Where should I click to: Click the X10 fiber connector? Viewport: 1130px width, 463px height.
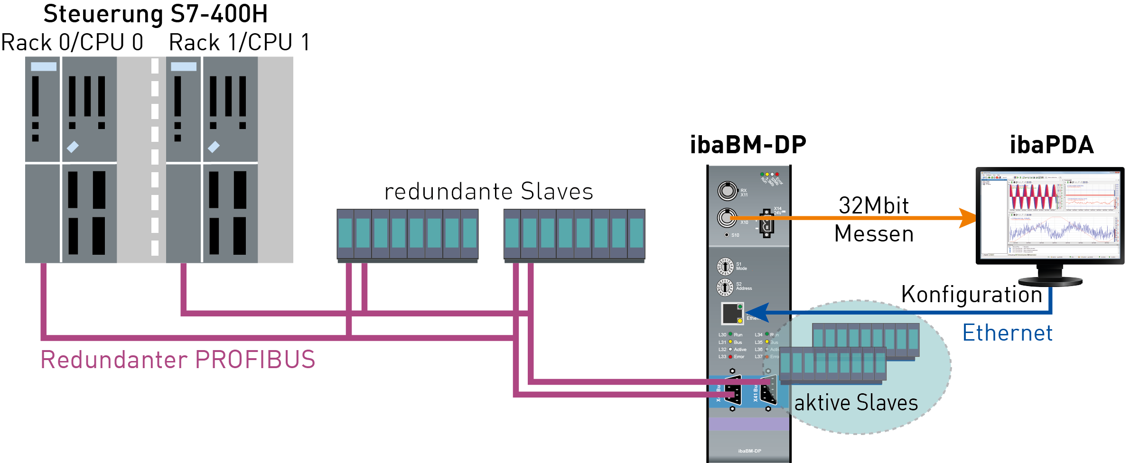pyautogui.click(x=727, y=218)
